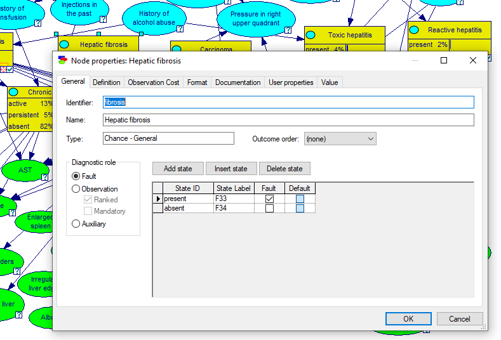
Task: Check Fault checkbox for absent state
Action: 270,209
